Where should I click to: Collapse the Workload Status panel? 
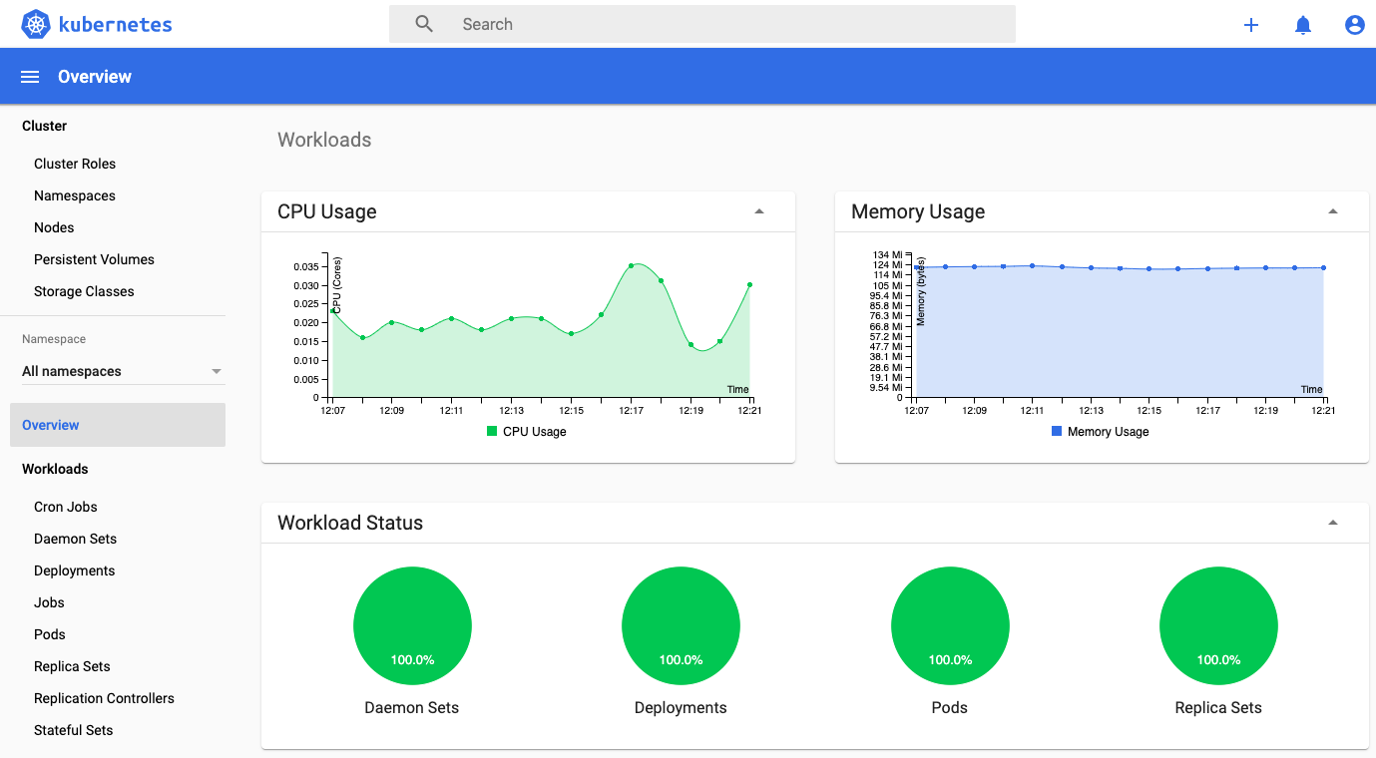[x=1332, y=522]
